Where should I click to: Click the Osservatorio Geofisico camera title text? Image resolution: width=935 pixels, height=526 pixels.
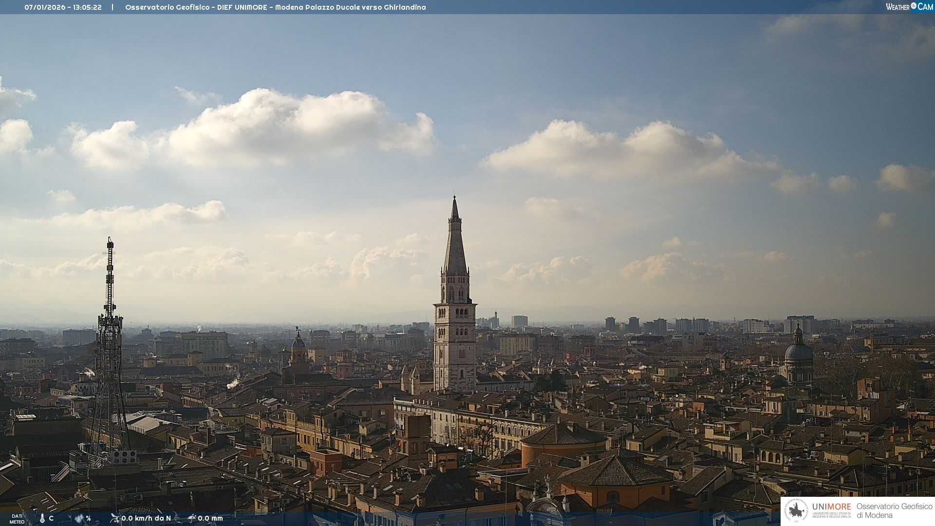[x=275, y=7]
